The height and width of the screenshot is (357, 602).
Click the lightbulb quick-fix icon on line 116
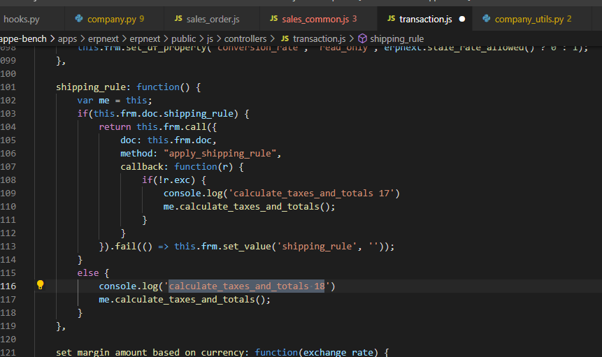[x=40, y=285]
